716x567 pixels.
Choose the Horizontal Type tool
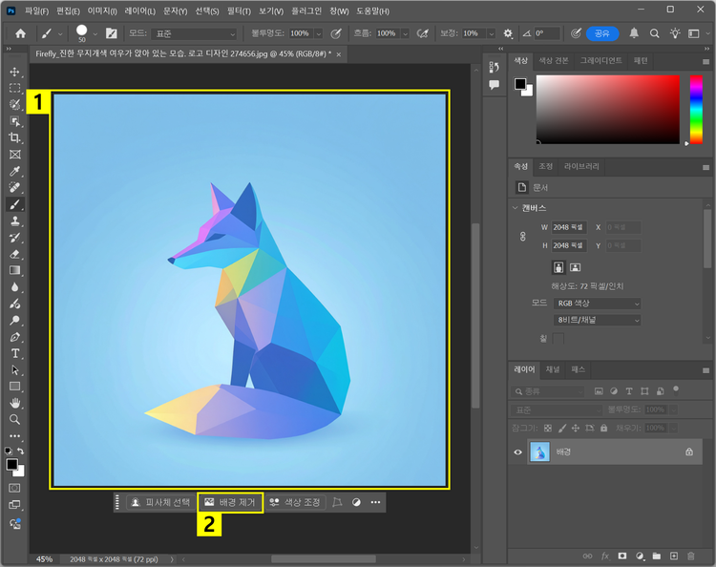[14, 353]
